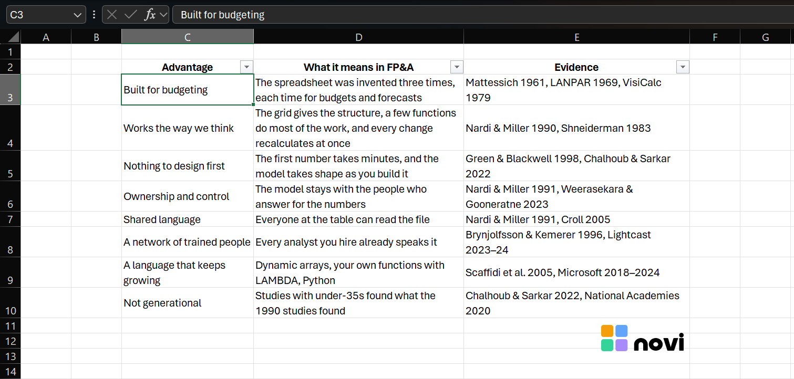The image size is (794, 379).
Task: Select the 'Mattessich 1961, LANPAR 1969' cell
Action: [x=576, y=90]
